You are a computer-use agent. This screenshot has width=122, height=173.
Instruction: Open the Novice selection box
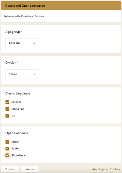click(22, 74)
